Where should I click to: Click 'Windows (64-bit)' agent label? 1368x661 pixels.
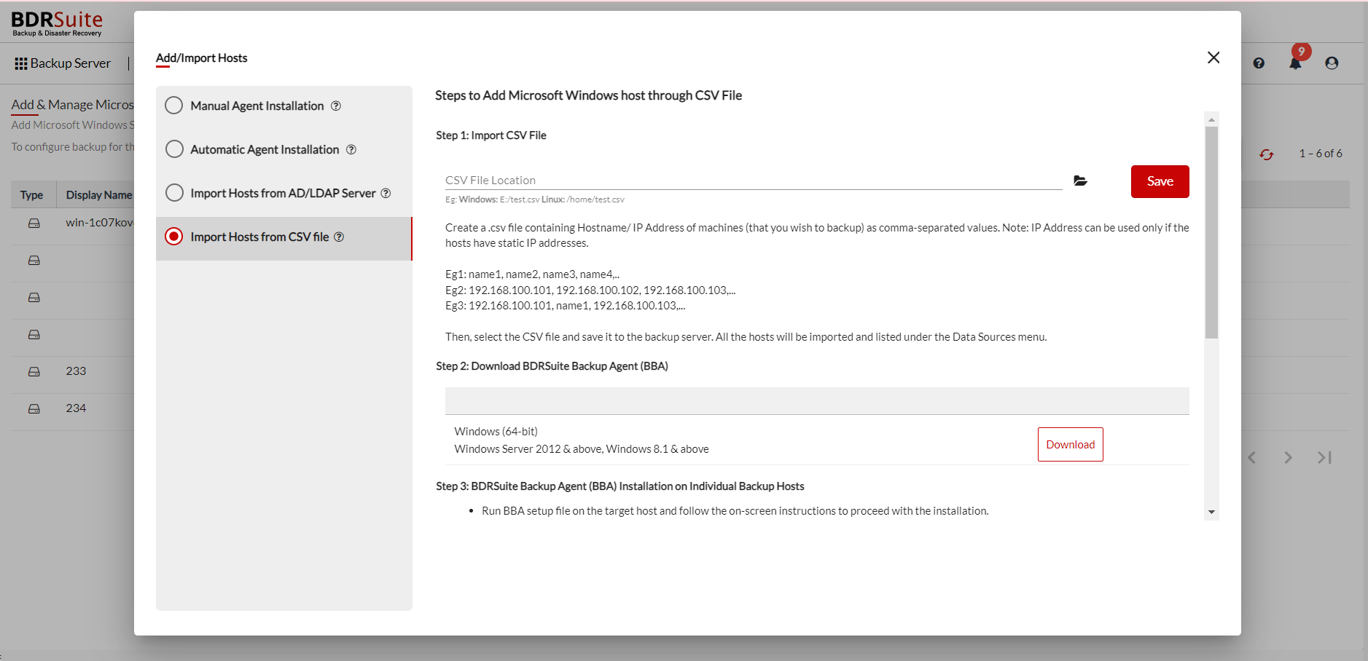pos(496,432)
